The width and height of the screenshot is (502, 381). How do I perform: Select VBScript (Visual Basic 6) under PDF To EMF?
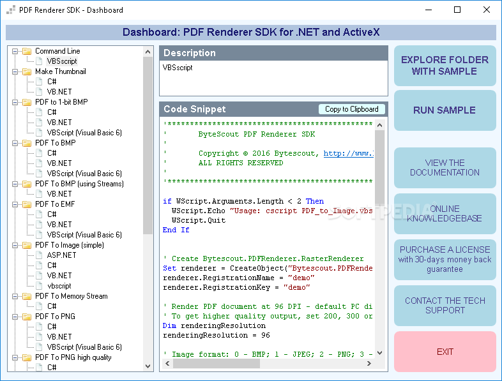(84, 235)
